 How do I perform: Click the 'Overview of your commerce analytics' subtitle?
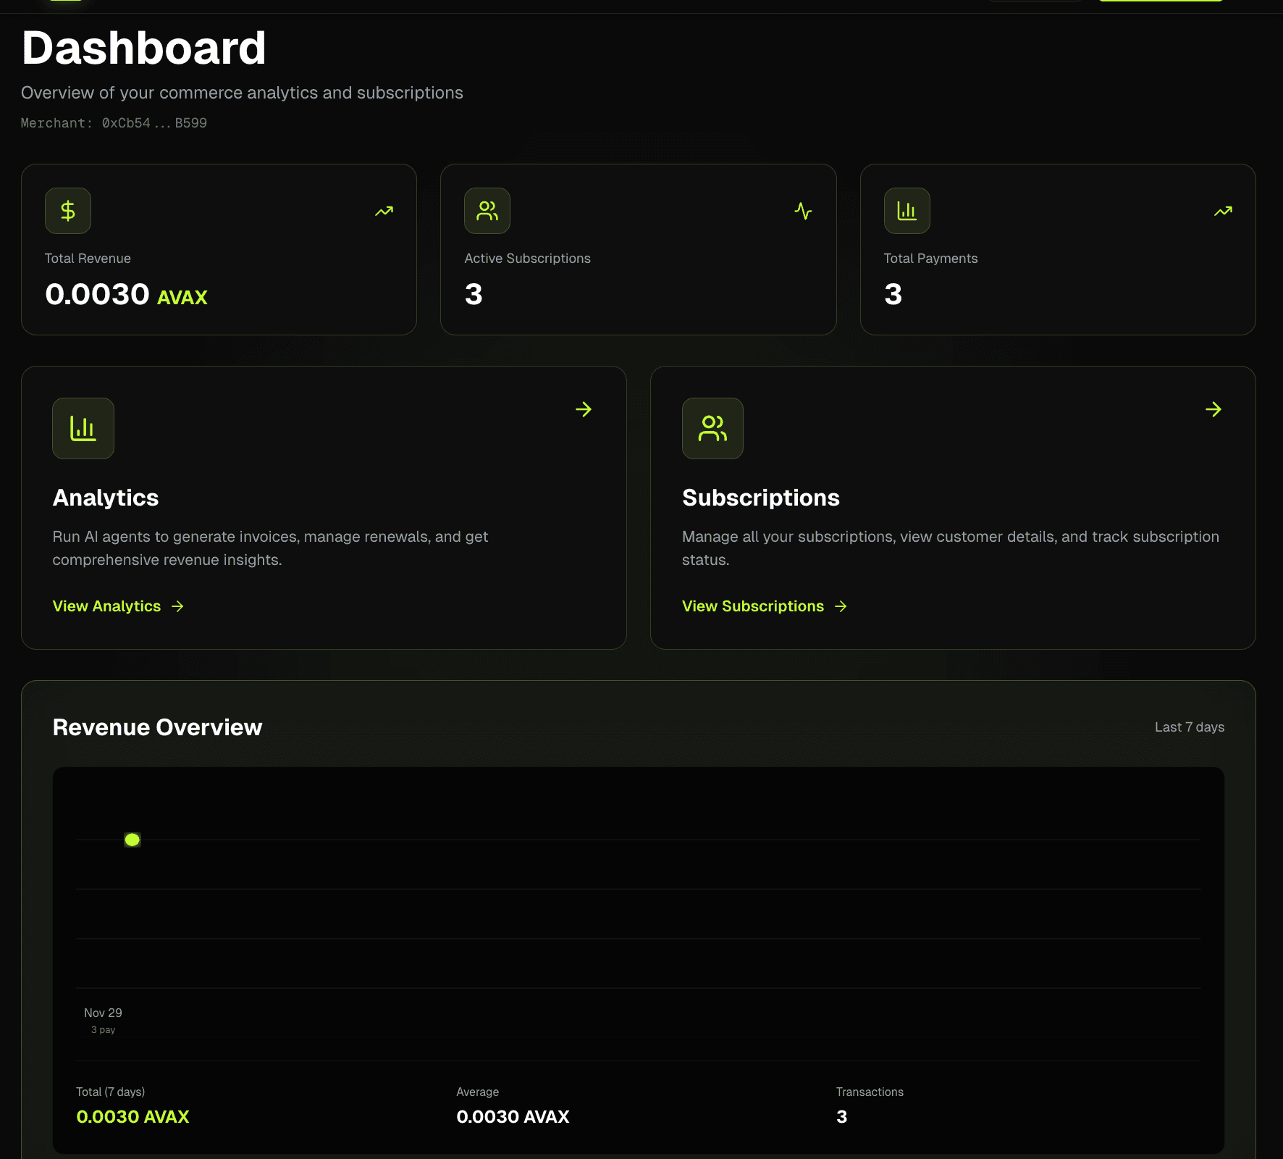pos(242,93)
